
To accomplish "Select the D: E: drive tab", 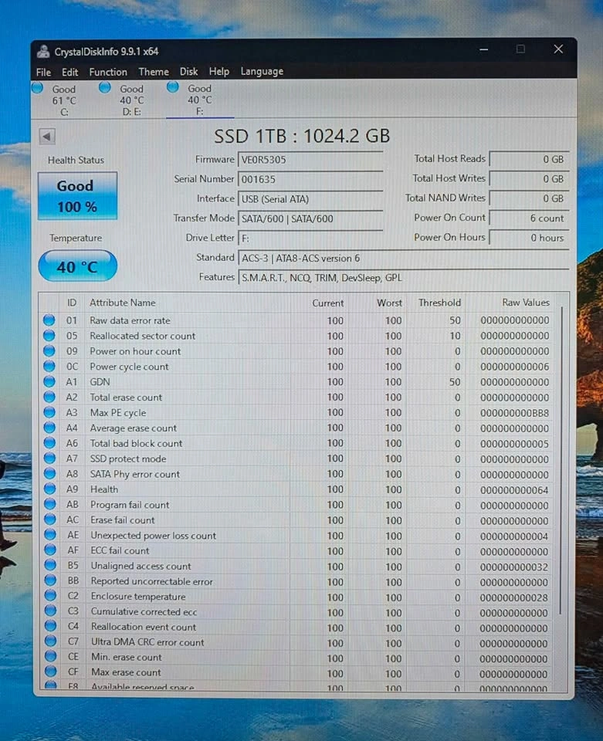I will pos(131,100).
